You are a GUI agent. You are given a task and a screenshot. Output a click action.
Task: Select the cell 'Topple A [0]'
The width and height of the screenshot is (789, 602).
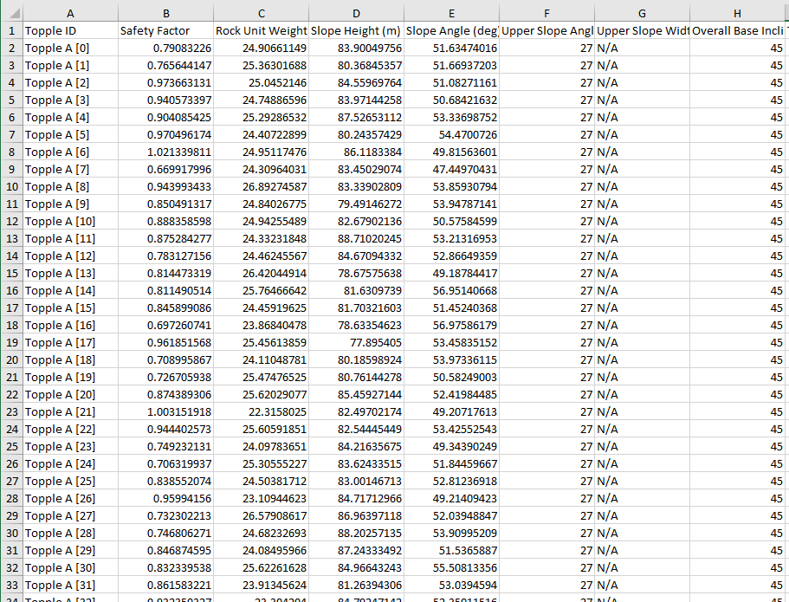tap(70, 48)
